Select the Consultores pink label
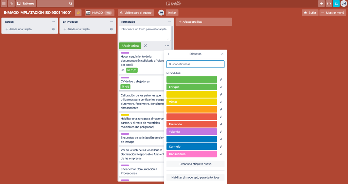The image size is (348, 184). tap(192, 154)
